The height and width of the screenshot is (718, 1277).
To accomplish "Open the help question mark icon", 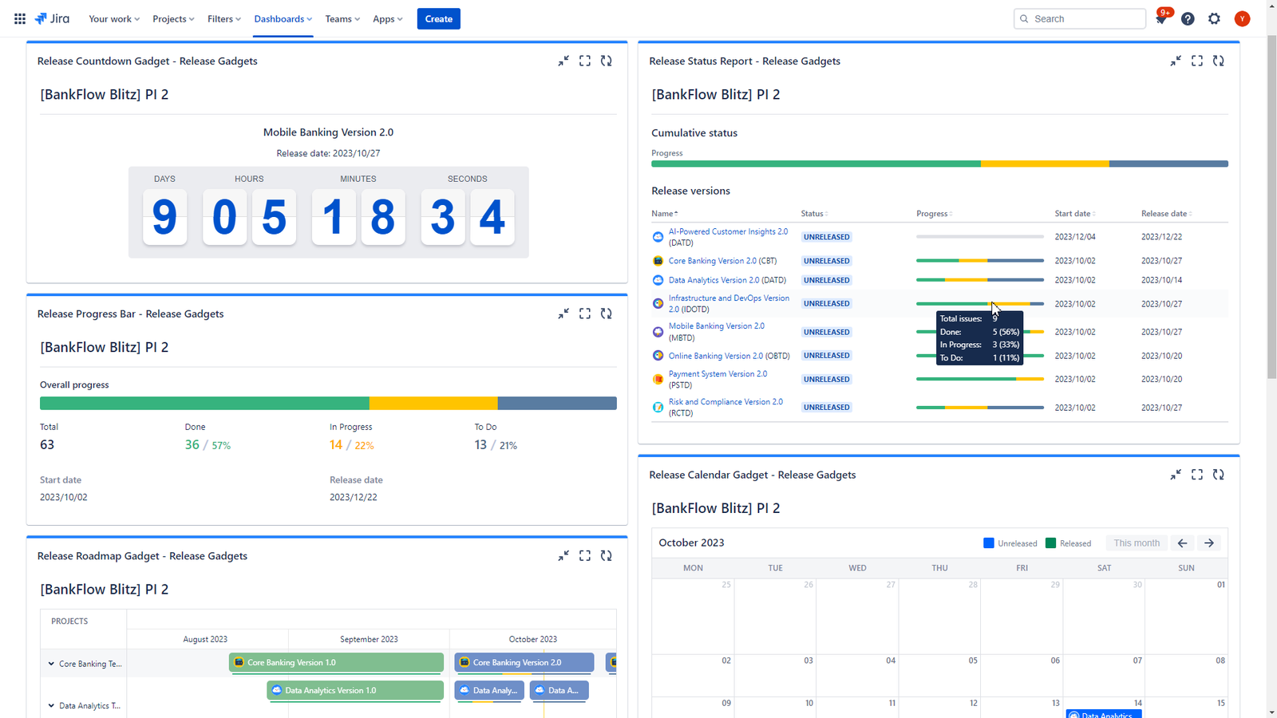I will pyautogui.click(x=1188, y=18).
